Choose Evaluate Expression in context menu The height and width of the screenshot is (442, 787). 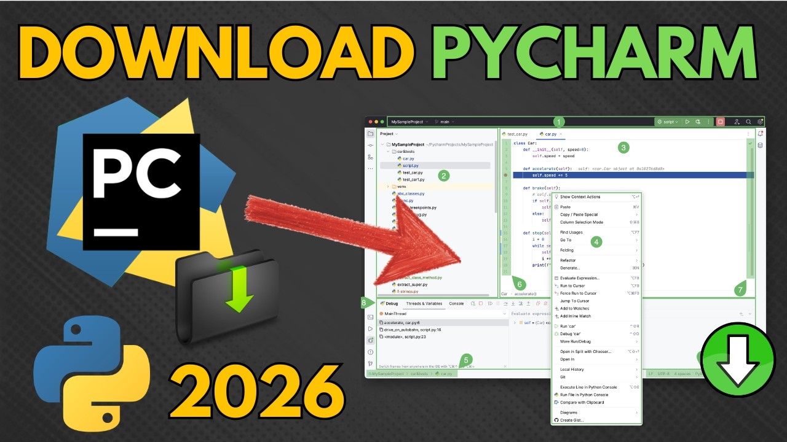[596, 278]
